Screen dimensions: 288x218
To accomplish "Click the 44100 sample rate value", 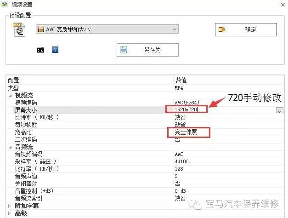I will (181, 161).
